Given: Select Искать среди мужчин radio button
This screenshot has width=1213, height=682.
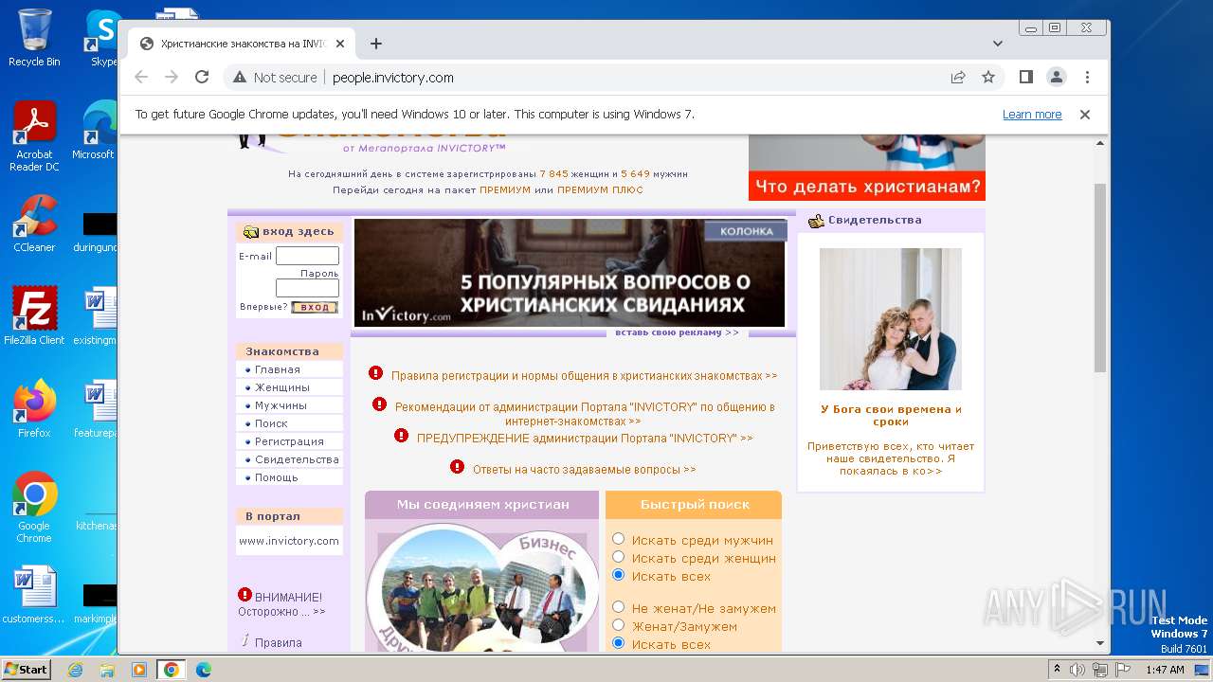Looking at the screenshot, I should click(619, 539).
